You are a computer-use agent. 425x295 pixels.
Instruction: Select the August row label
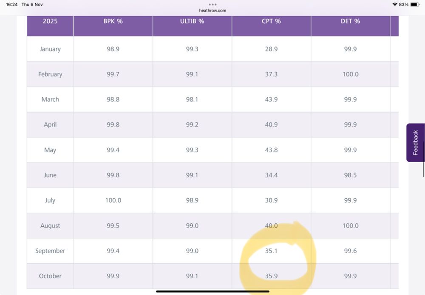(50, 226)
